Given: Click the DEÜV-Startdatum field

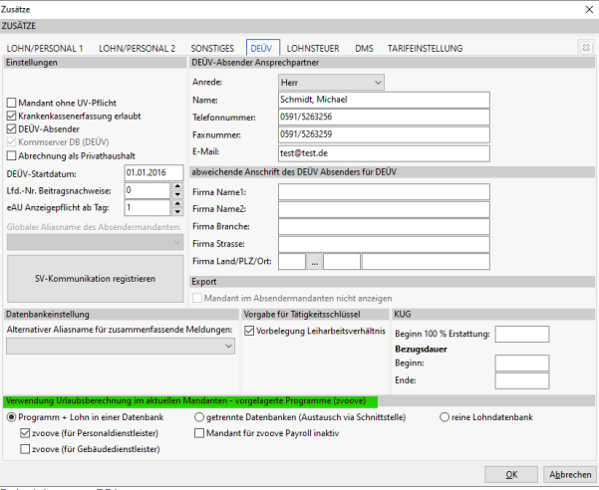Looking at the screenshot, I should [153, 173].
